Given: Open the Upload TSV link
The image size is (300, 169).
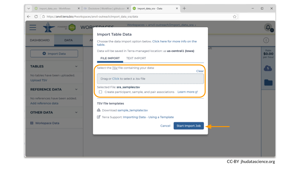Looking at the screenshot, I should click(39, 80).
